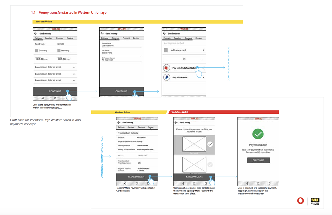Screen dimensions: 332x215
Task: Tap the back arrow on card selection screen
Action: tap(176, 123)
